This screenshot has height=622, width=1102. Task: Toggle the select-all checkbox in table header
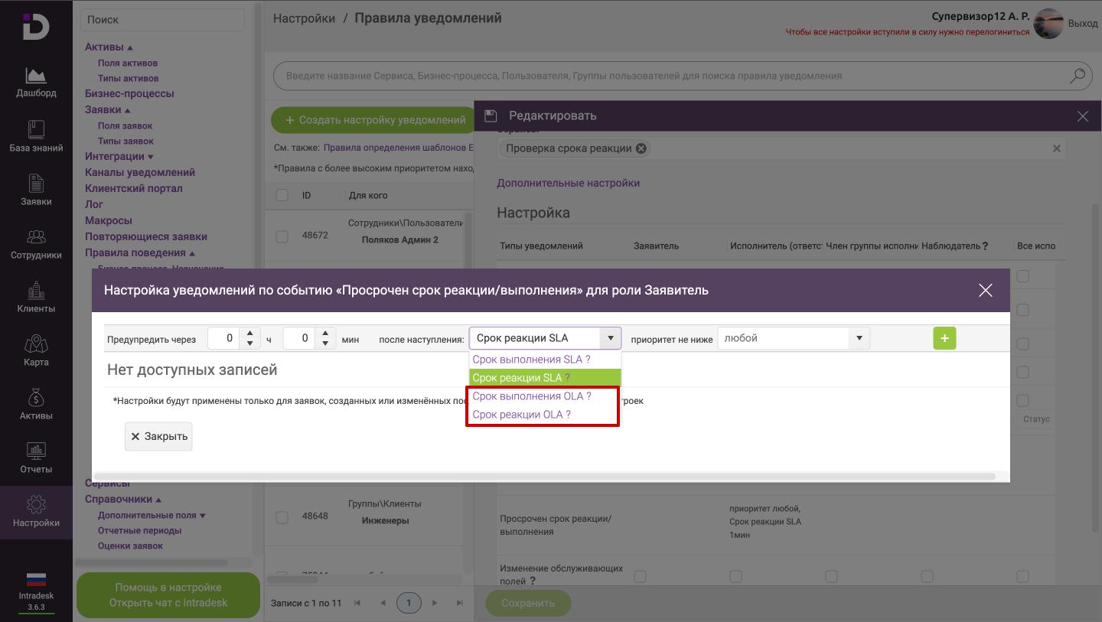282,195
